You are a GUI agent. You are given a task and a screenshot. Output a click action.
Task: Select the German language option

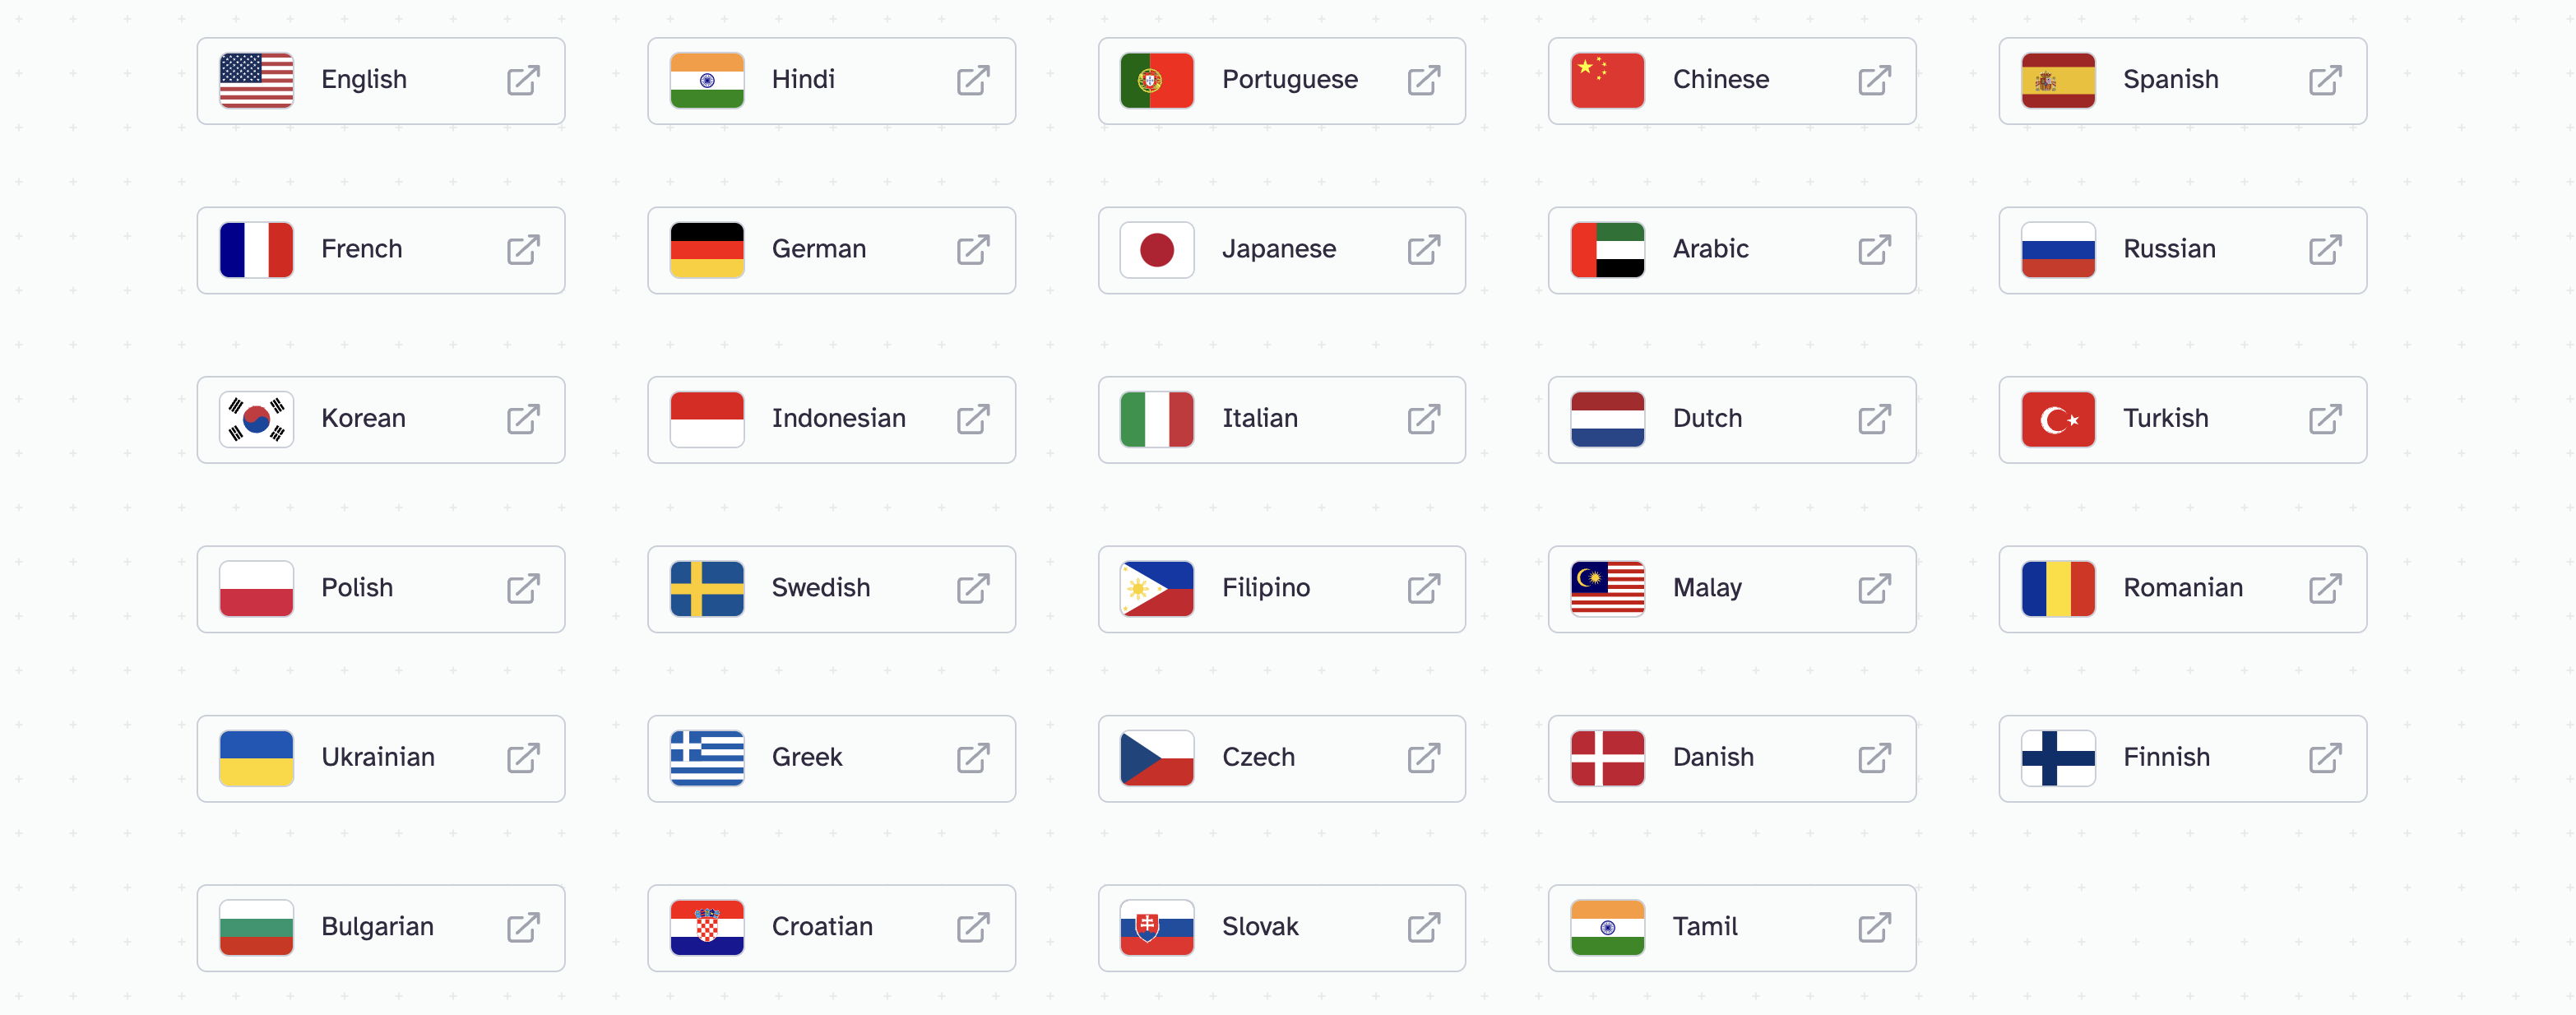pyautogui.click(x=832, y=250)
